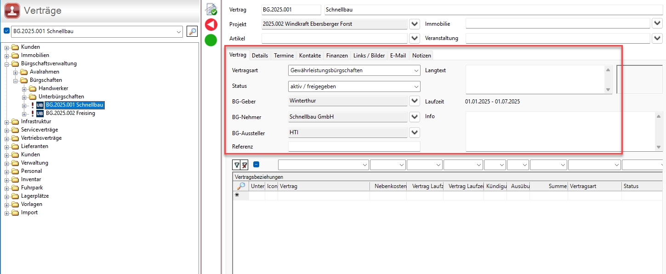The width and height of the screenshot is (666, 274).
Task: Expand the Serviceverträge tree node
Action: point(7,130)
